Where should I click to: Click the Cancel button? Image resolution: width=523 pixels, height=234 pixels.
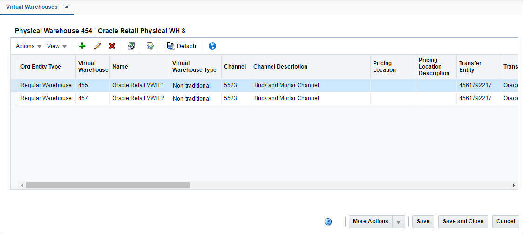[x=505, y=221]
